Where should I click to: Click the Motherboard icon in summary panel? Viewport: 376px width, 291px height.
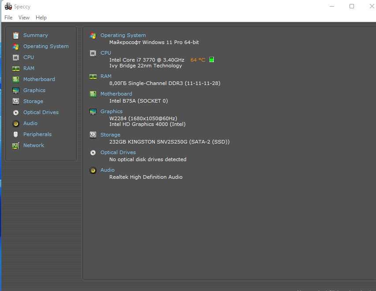point(93,94)
